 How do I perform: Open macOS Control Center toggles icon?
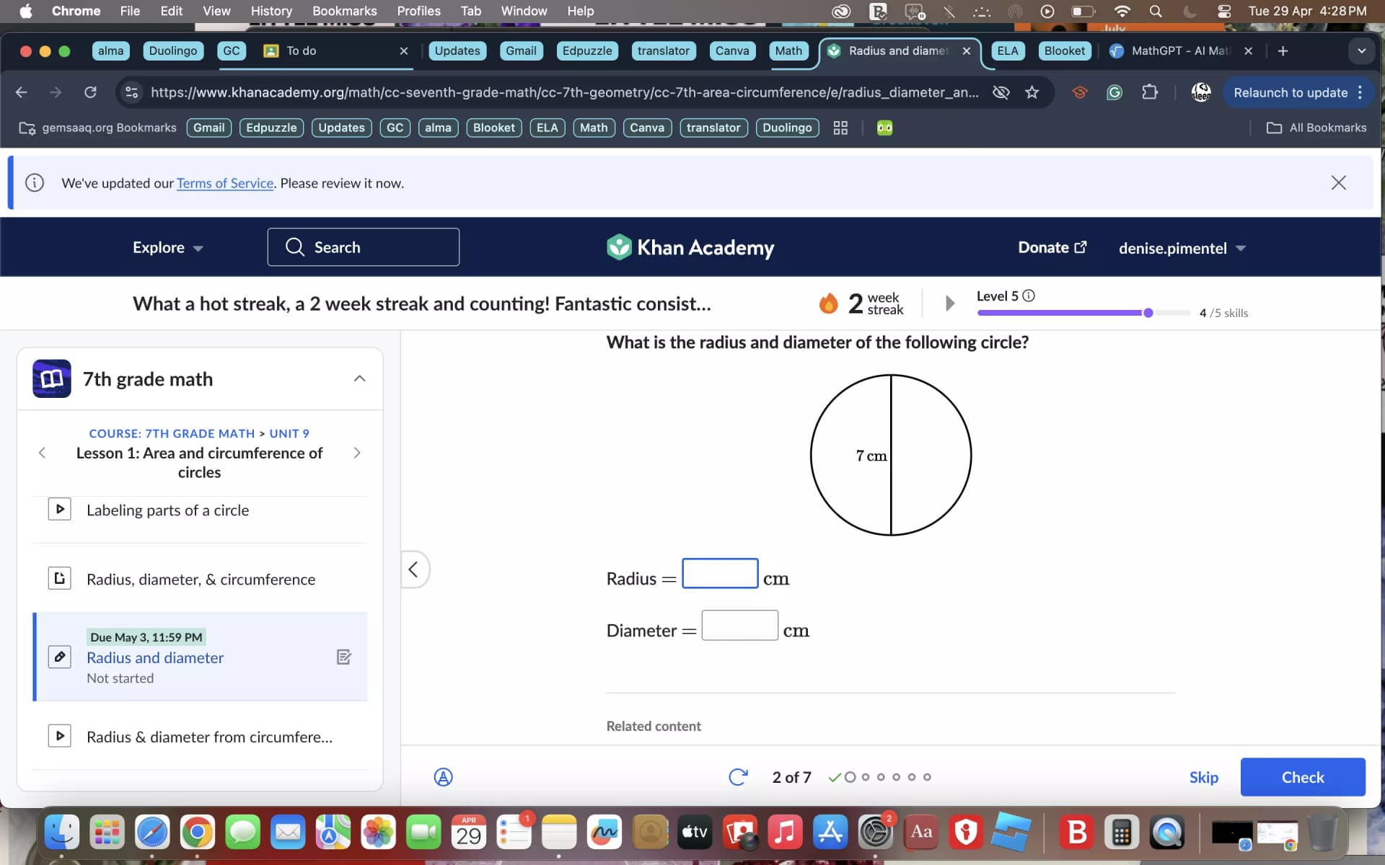(1224, 11)
